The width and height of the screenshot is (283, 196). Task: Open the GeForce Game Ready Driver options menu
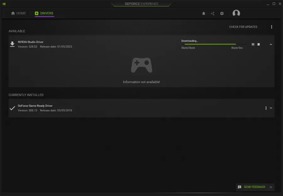pyautogui.click(x=266, y=108)
